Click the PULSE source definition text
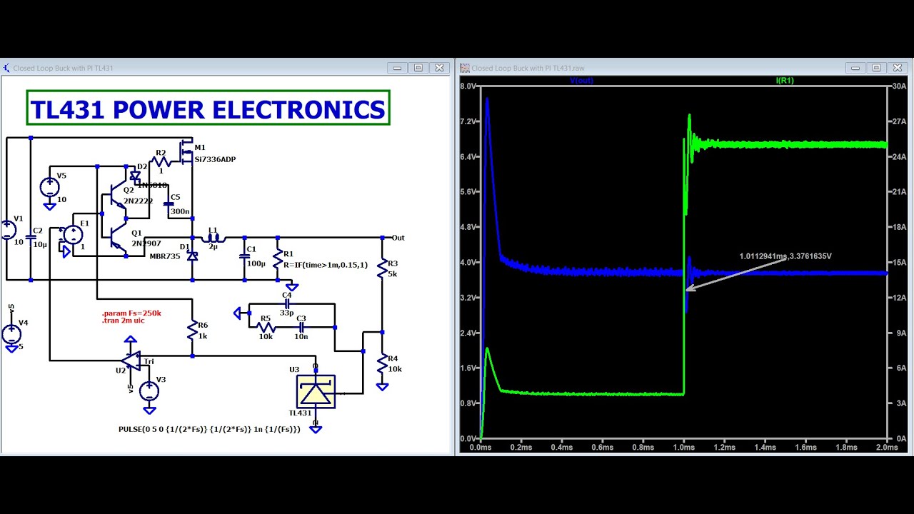This screenshot has width=914, height=514. click(209, 430)
